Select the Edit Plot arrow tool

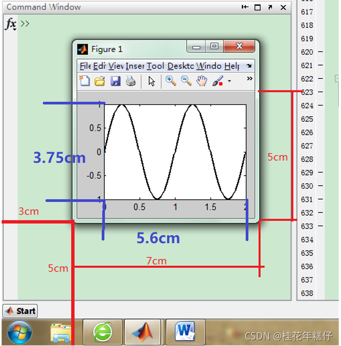coord(151,81)
